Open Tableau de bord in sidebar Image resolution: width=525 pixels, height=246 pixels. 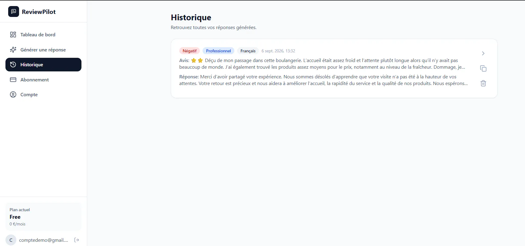pos(43,34)
